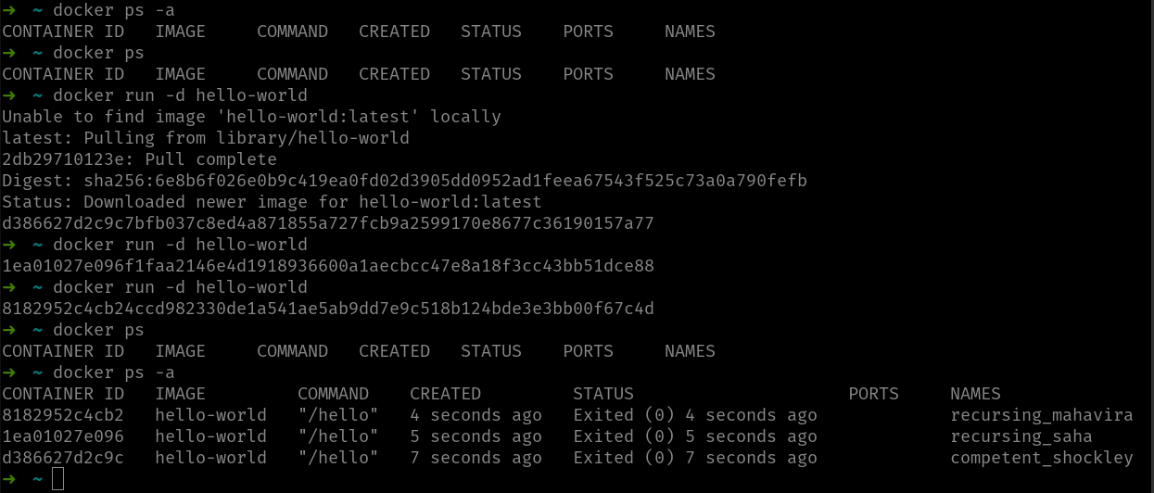The image size is (1154, 493).
Task: Click the "Unable to find image" message
Action: point(251,117)
